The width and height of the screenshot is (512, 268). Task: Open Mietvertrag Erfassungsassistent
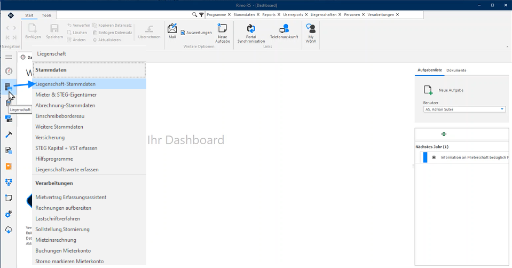coord(89,197)
